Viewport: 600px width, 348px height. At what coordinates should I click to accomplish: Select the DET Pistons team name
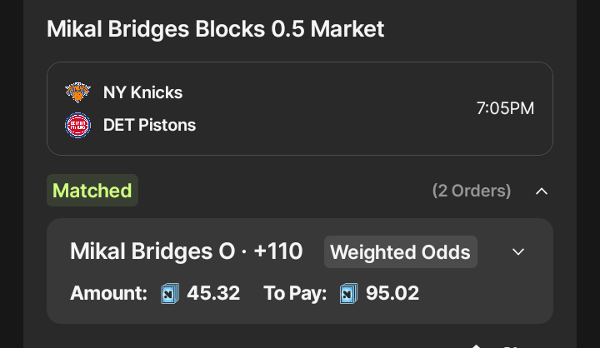(x=149, y=125)
